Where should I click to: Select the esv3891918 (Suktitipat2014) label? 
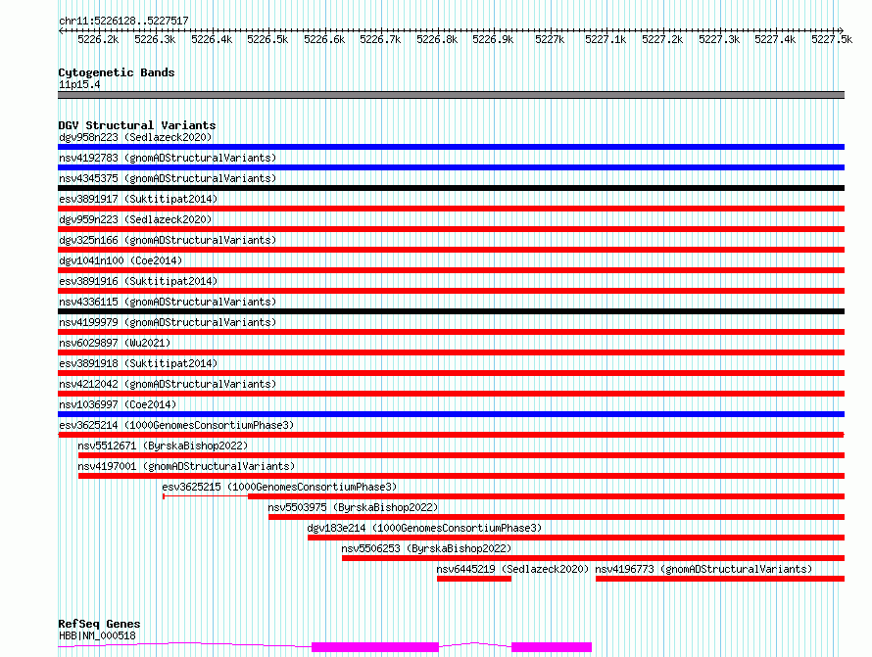coord(138,363)
